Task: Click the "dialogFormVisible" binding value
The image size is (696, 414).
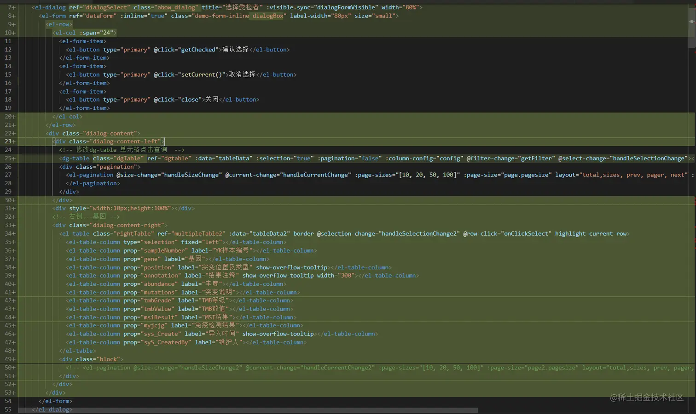Action: pos(345,7)
